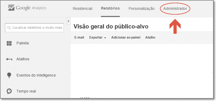The width and height of the screenshot is (216, 101).
Task: Open Tempo real in the sidebar
Action: [x=26, y=91]
